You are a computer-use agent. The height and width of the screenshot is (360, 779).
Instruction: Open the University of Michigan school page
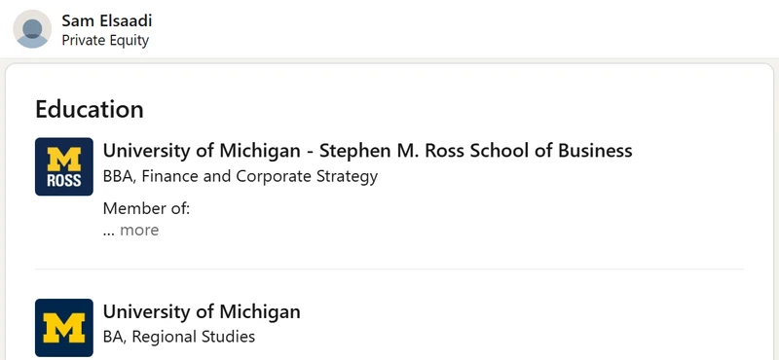pos(202,311)
